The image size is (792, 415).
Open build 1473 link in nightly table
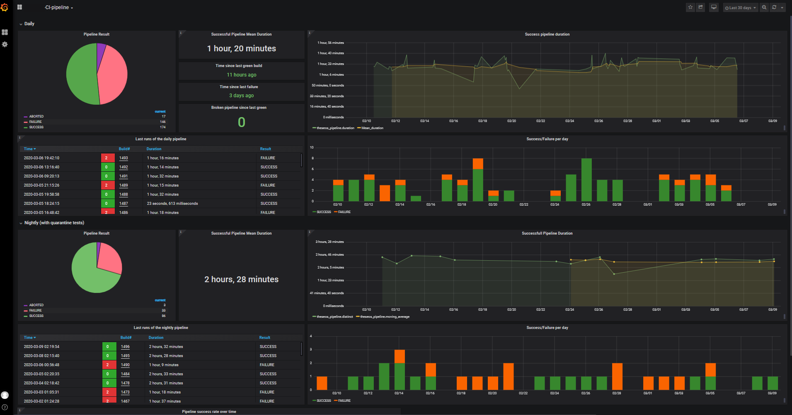[x=125, y=392]
